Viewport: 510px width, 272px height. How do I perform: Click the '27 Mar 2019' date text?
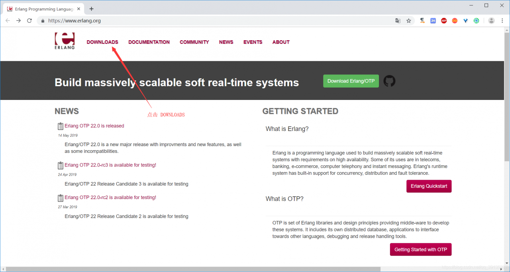point(68,207)
